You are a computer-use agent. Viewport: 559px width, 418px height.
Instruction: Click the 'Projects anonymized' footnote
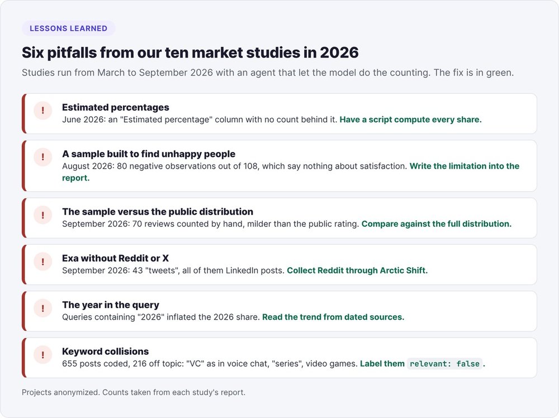click(x=134, y=392)
